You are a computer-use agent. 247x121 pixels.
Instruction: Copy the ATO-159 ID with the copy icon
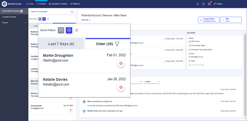(89, 20)
